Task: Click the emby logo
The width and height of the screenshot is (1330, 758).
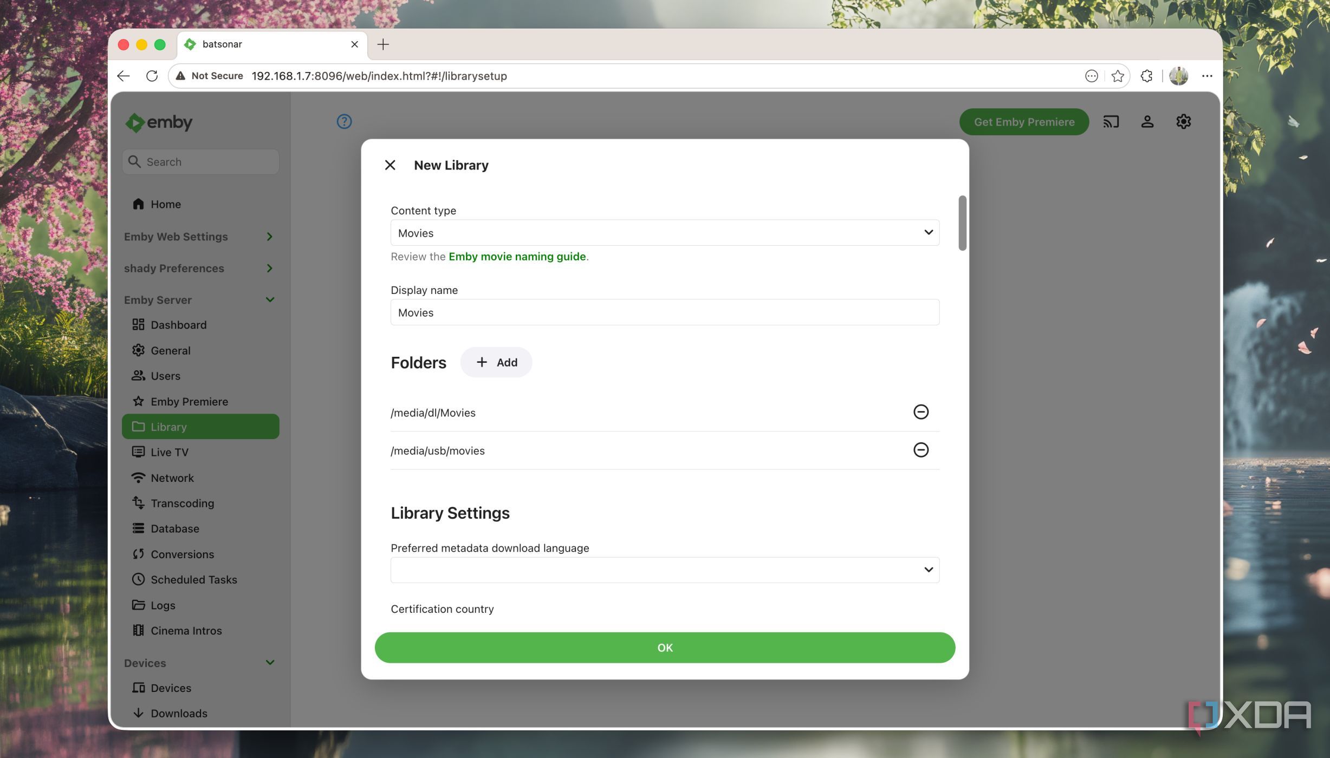Action: click(x=159, y=122)
